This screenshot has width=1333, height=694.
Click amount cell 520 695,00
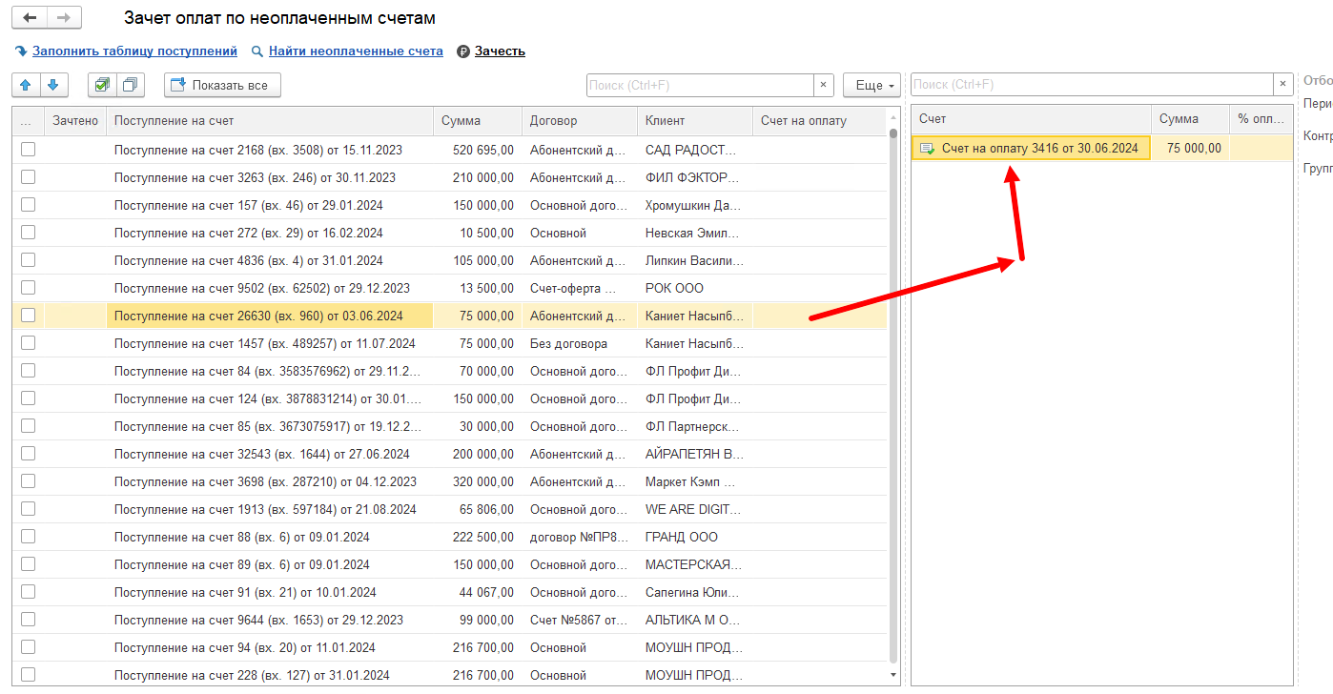(x=478, y=150)
